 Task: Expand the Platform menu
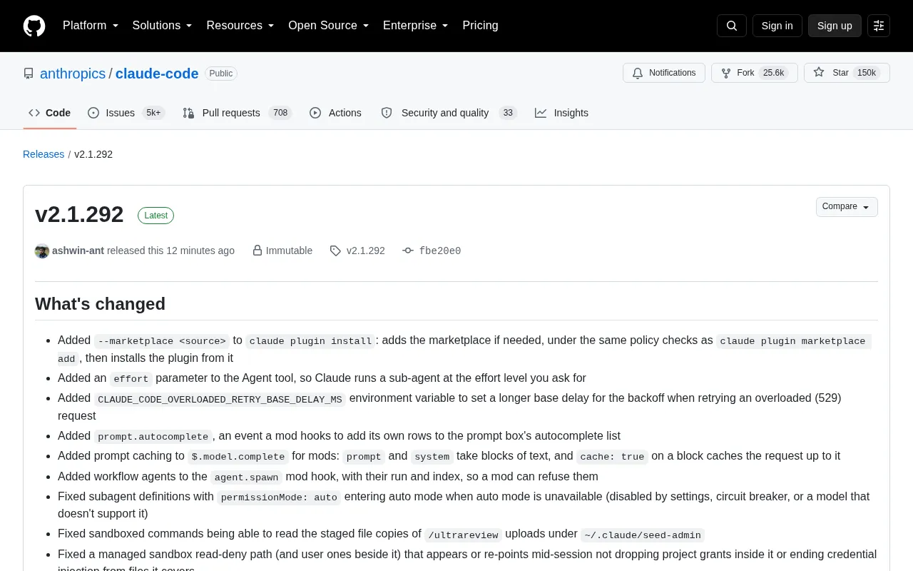91,26
